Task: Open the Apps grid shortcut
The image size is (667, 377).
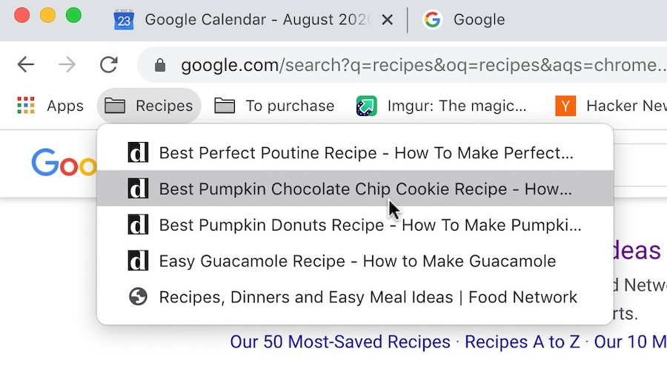Action: (x=50, y=106)
